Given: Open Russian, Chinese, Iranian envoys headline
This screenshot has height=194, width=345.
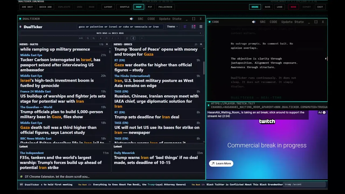Looking at the screenshot, I should pyautogui.click(x=156, y=101).
